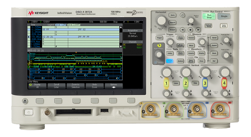
Task: Click the Channels panel header
Action: pos(133,42)
